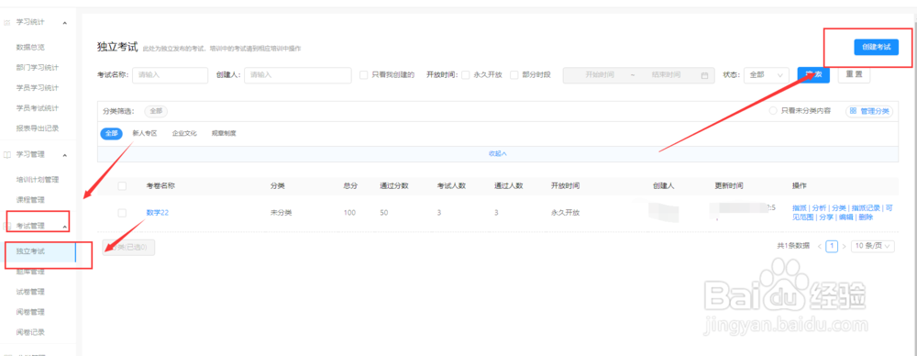Select the 只看未分类内容 radio option
The image size is (917, 356).
click(772, 111)
